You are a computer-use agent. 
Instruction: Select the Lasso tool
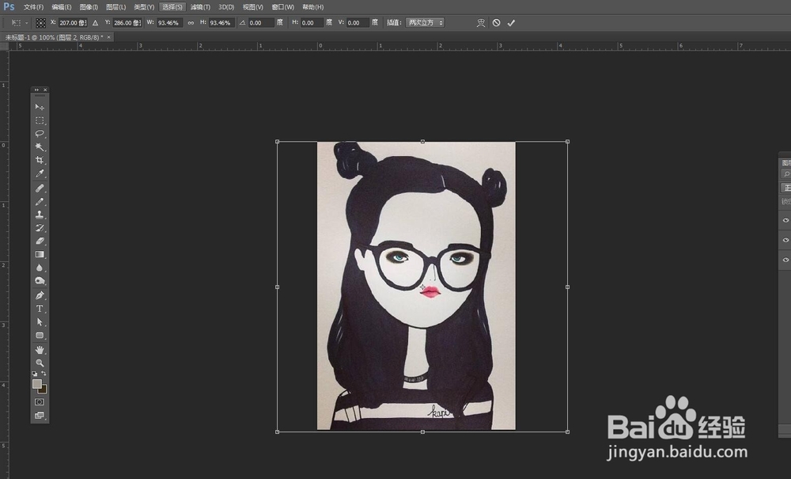(x=40, y=134)
